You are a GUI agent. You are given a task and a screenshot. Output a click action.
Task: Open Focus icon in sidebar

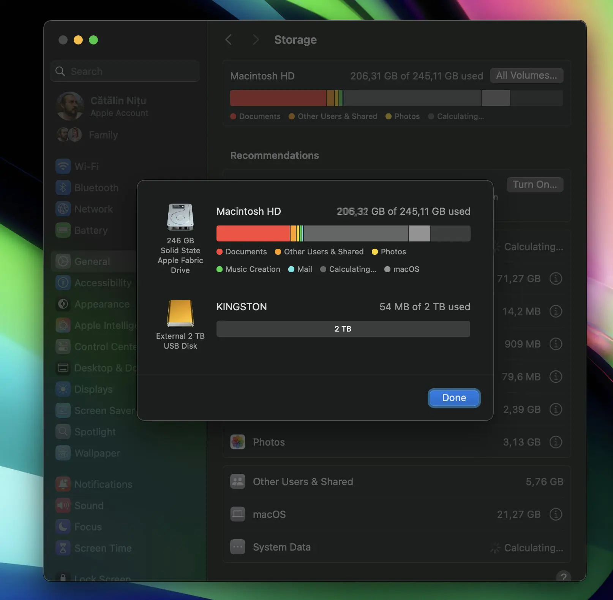[x=63, y=527]
